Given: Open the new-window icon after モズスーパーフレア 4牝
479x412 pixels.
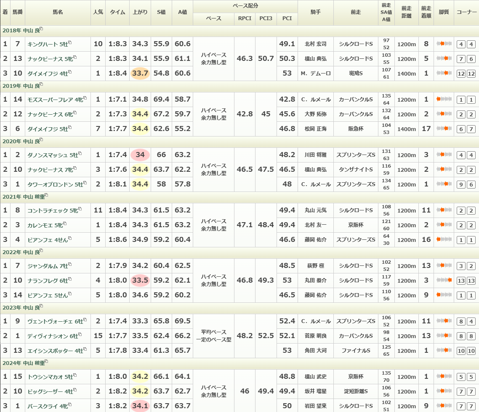Looking at the screenshot, I should [x=85, y=98].
